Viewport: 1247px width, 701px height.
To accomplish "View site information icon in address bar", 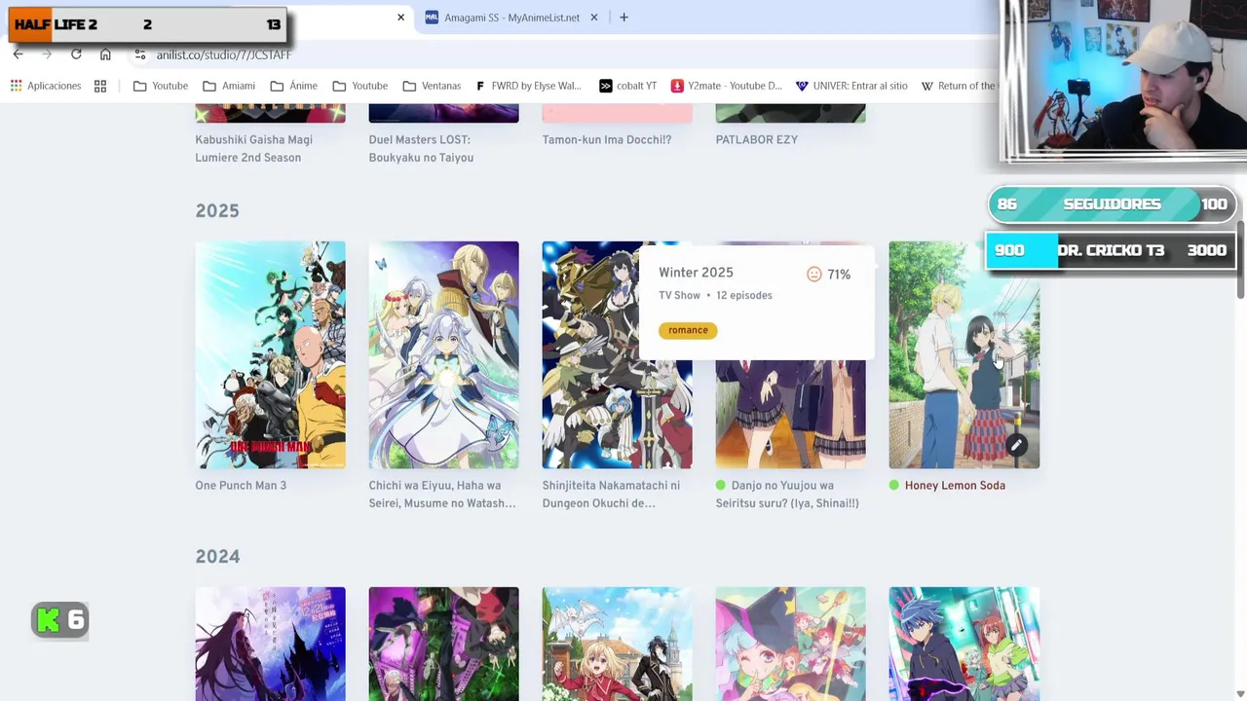I will click(x=140, y=55).
